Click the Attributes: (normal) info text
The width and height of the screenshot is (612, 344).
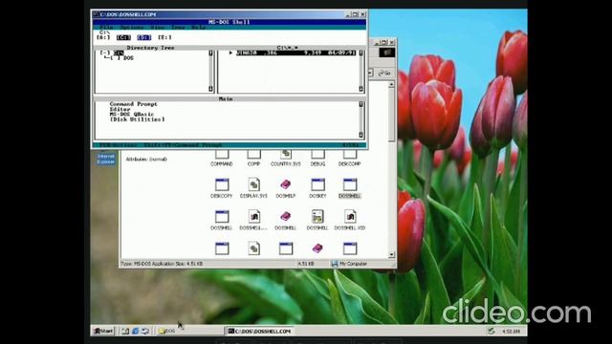[146, 160]
